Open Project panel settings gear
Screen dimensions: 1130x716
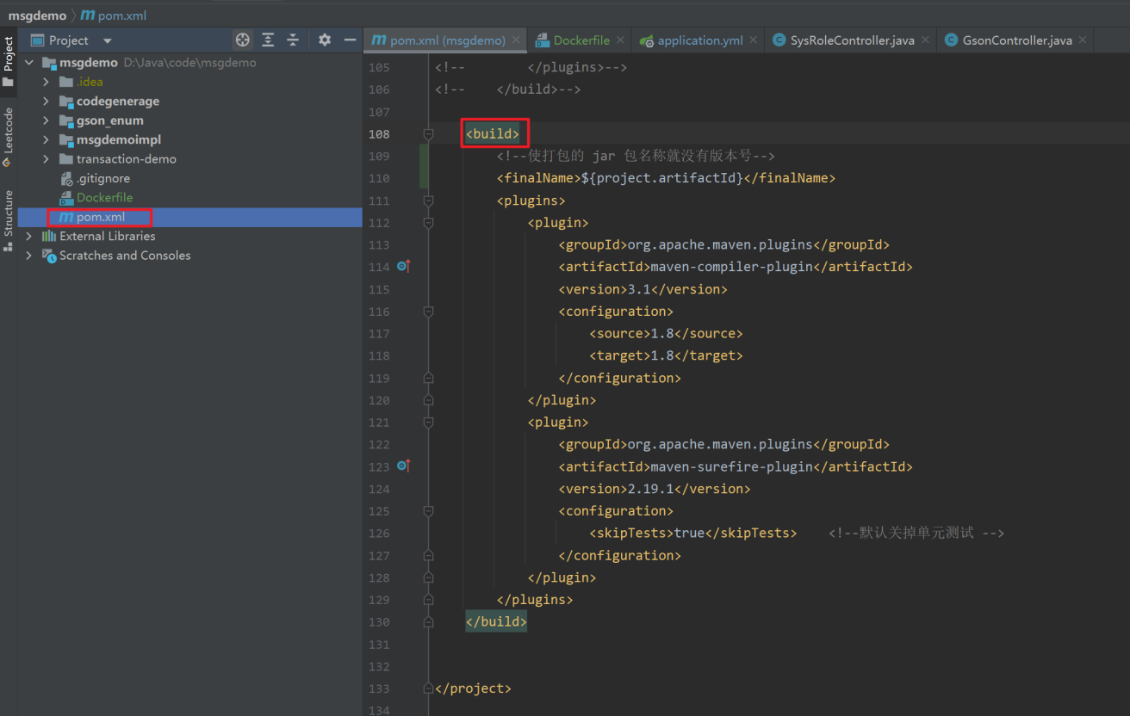(x=325, y=40)
